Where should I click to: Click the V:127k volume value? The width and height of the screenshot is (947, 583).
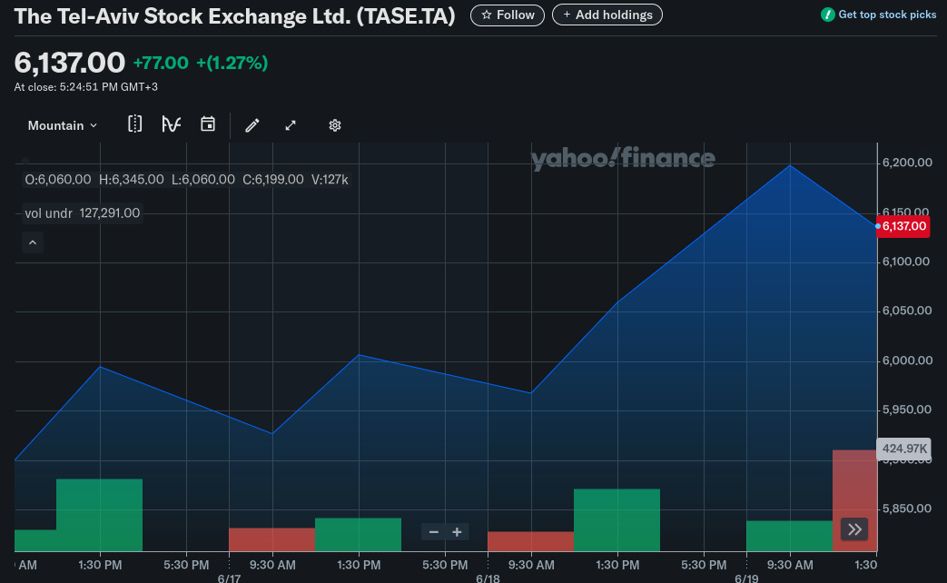[330, 180]
